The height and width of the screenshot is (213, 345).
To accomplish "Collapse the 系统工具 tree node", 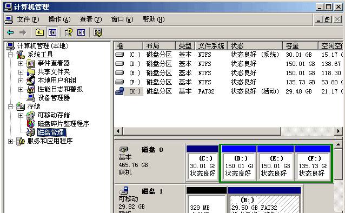I will (11, 55).
